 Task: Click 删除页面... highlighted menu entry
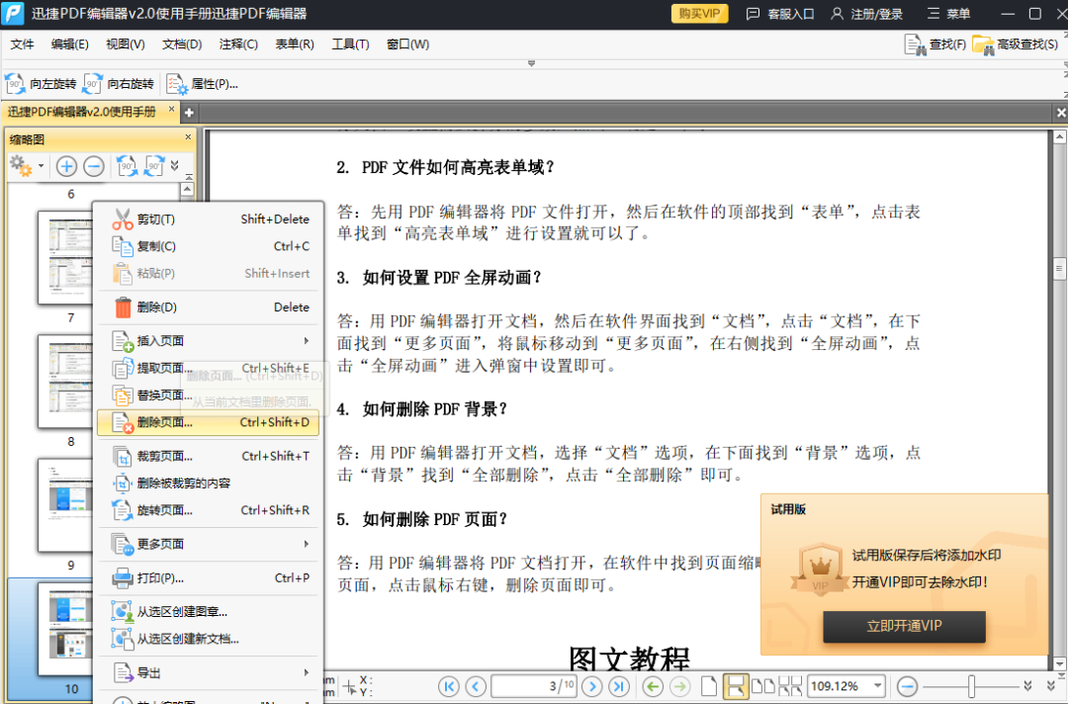click(209, 422)
